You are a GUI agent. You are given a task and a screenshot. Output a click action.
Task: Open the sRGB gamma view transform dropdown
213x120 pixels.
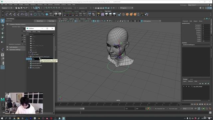click(x=152, y=21)
